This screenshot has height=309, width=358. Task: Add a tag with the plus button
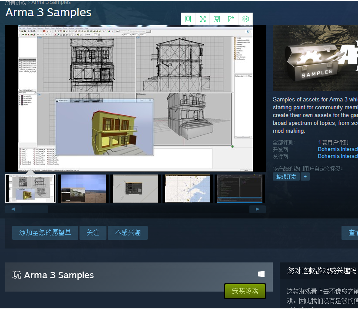[305, 177]
